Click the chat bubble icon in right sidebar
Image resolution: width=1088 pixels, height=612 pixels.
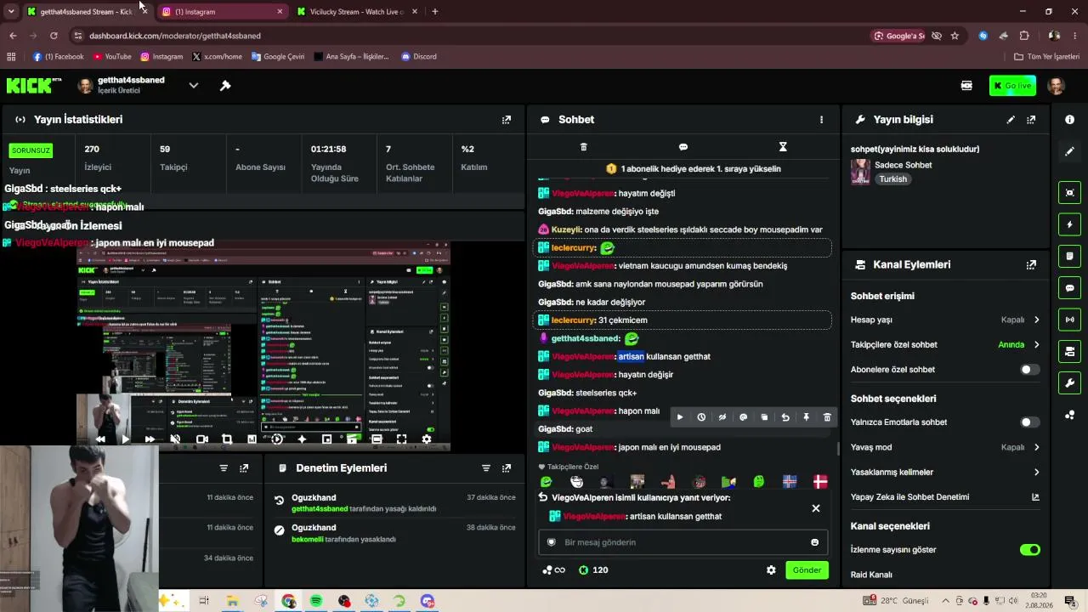click(x=1069, y=288)
